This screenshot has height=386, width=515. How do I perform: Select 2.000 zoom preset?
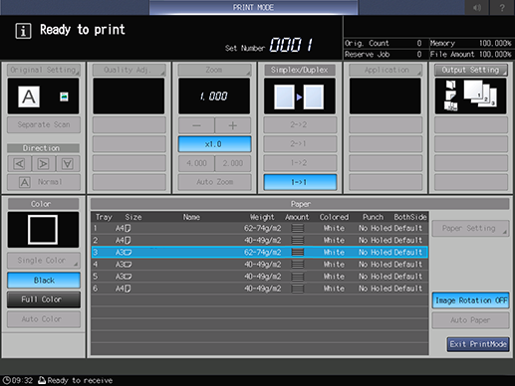(x=233, y=163)
